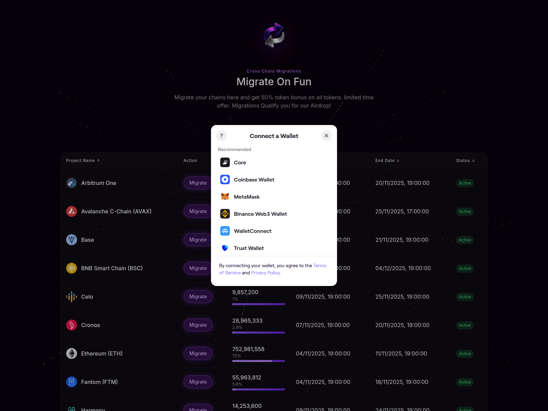548x411 pixels.
Task: Click the Fantom 5.6% progress bar
Action: [259, 389]
